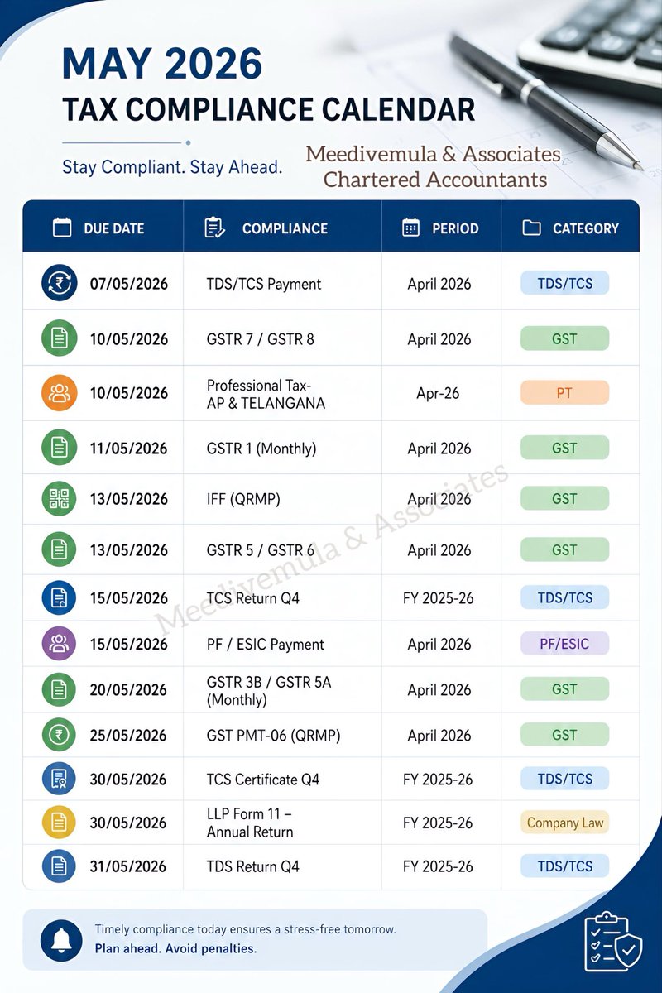Click the 'TCS Certificate Q4' text

(263, 780)
